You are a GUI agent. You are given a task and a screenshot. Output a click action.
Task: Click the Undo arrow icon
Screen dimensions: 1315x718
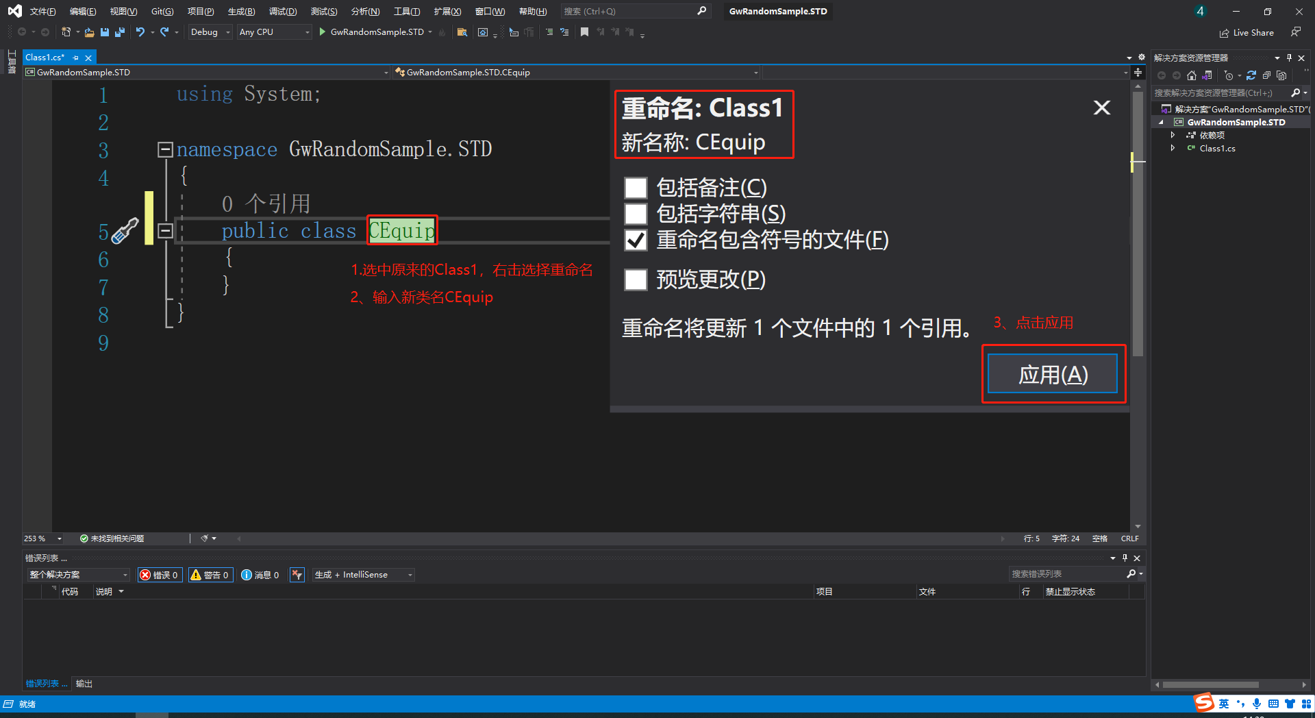[140, 32]
